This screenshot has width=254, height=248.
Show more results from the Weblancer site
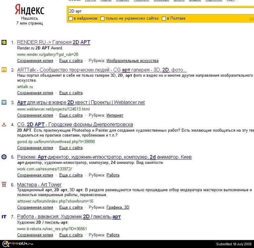(x=71, y=115)
